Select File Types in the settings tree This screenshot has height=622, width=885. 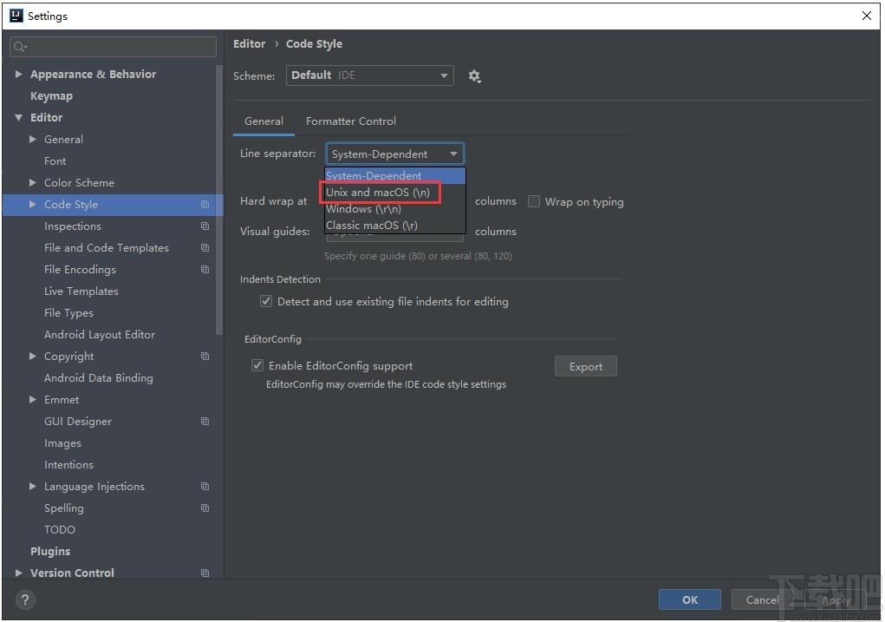tap(68, 313)
